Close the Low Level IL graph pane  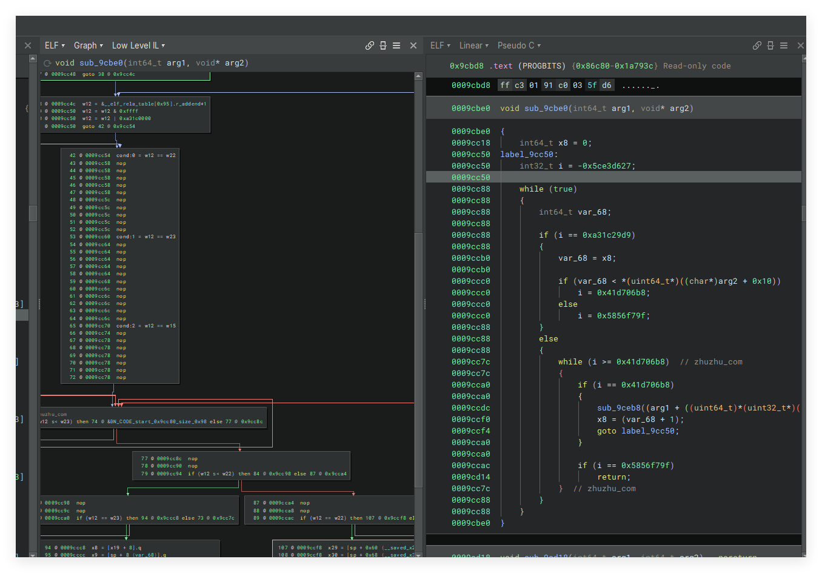click(413, 45)
